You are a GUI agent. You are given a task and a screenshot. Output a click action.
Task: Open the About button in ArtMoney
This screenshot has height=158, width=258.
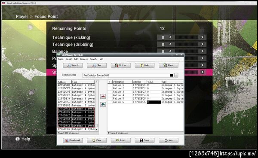tap(169, 65)
